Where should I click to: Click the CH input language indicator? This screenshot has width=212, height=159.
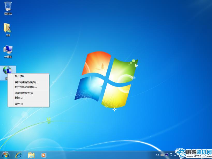(158, 155)
